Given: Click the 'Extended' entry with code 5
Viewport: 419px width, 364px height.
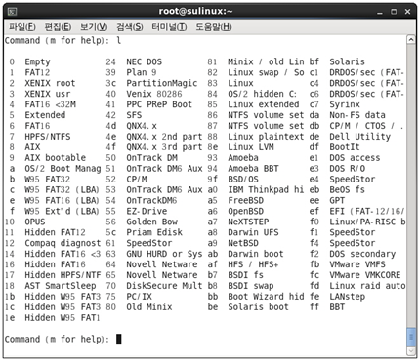Looking at the screenshot, I should point(45,115).
